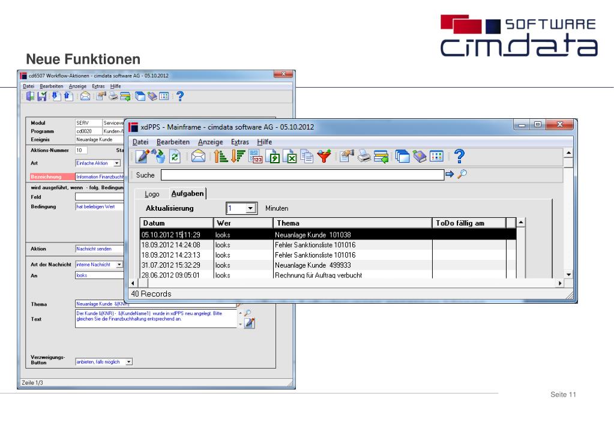Viewport: 614px width, 425px height.
Task: Click the copy pages icon in Mainframe
Action: [307, 156]
